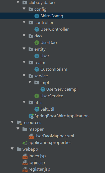The height and width of the screenshot is (173, 105).
Task: Select the ShiroConfig file name
Action: (52, 16)
